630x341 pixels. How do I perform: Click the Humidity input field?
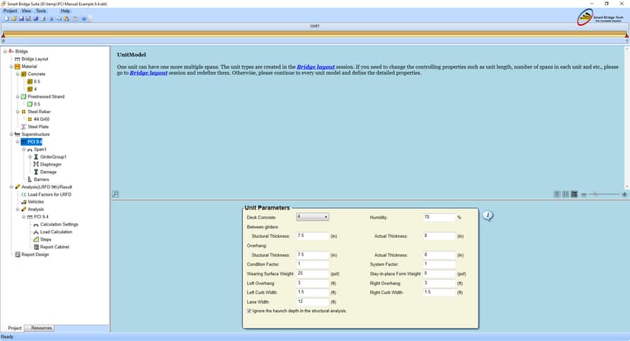(439, 217)
